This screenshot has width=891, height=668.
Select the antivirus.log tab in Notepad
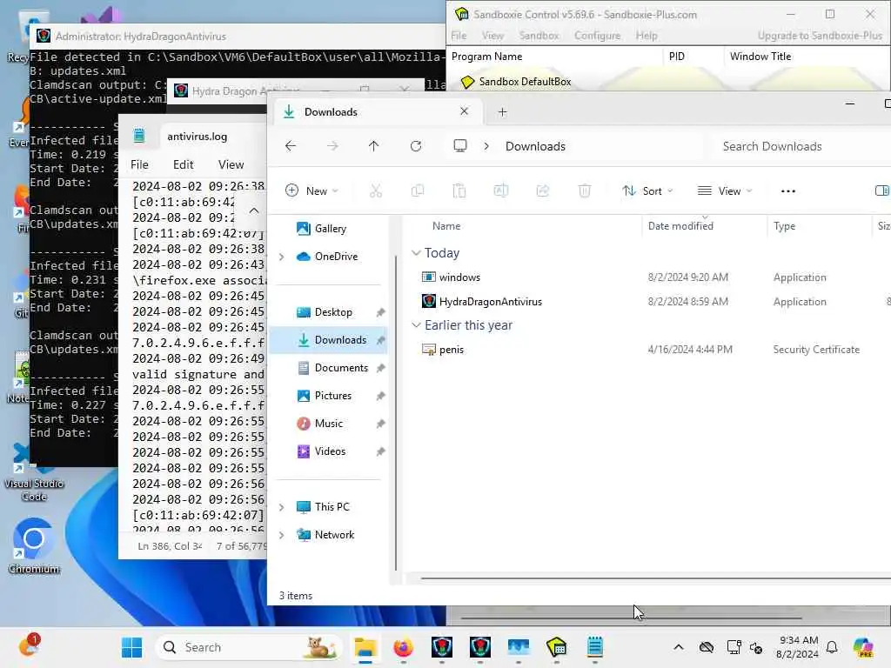tap(197, 137)
